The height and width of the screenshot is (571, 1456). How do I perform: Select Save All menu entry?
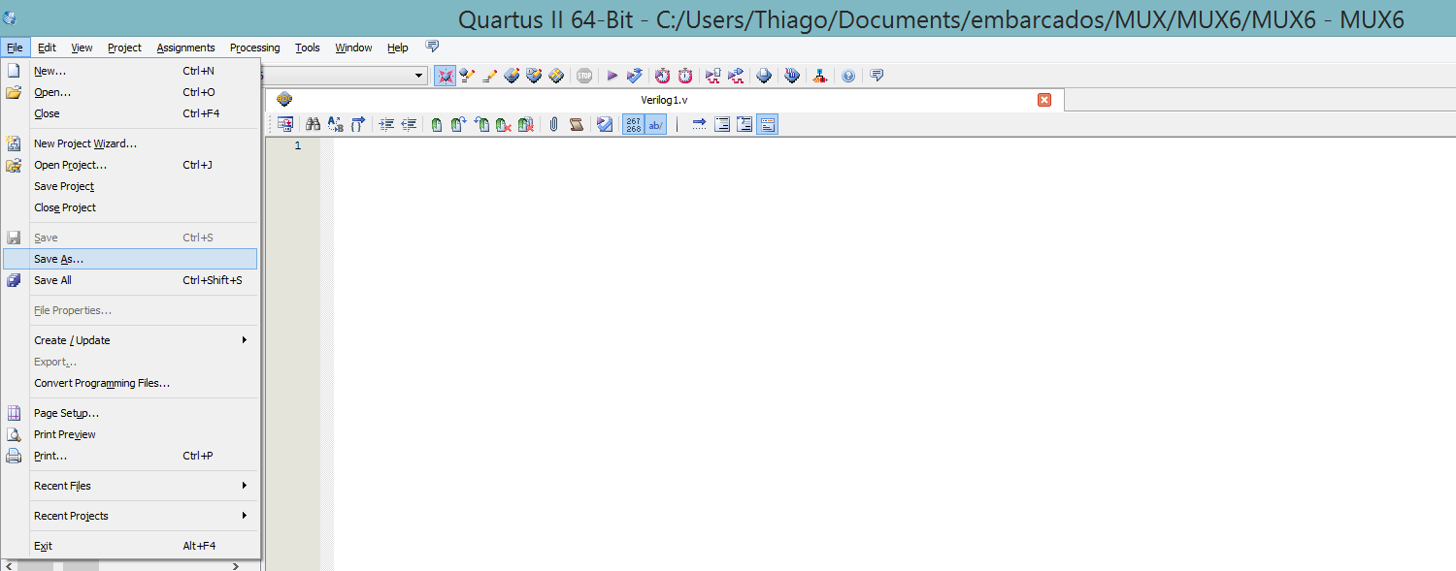130,280
